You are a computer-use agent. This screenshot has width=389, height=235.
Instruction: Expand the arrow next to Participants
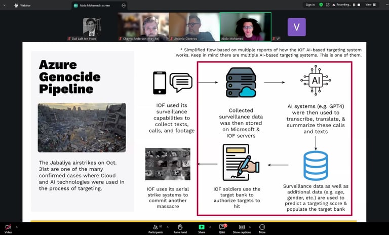[x=168, y=227]
